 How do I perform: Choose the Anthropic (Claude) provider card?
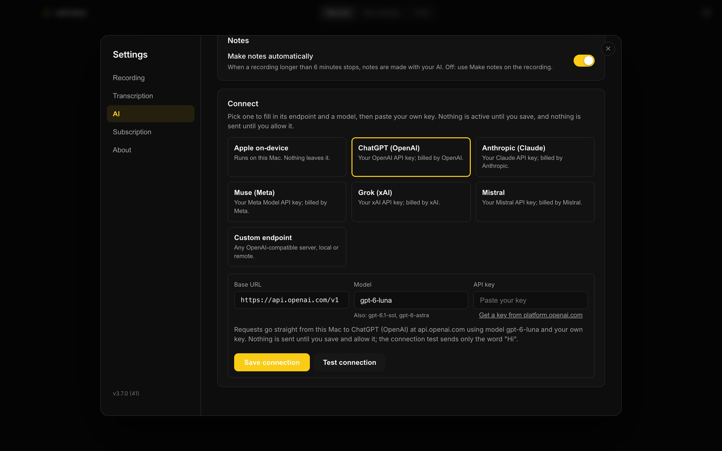click(x=535, y=157)
